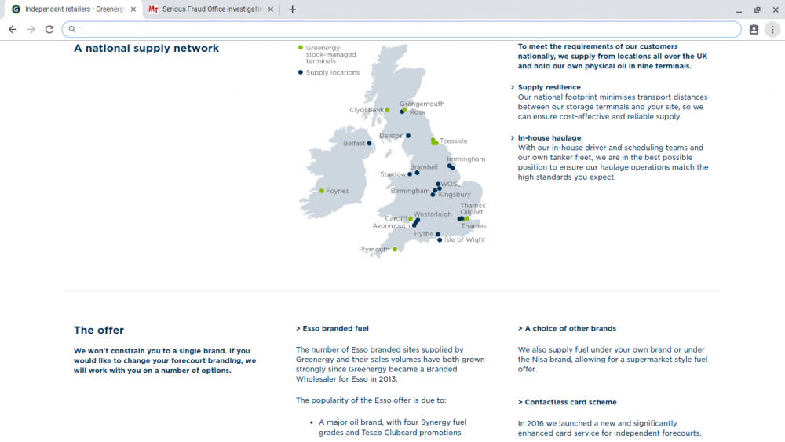Click the Clydebank green terminal dot

(x=387, y=110)
